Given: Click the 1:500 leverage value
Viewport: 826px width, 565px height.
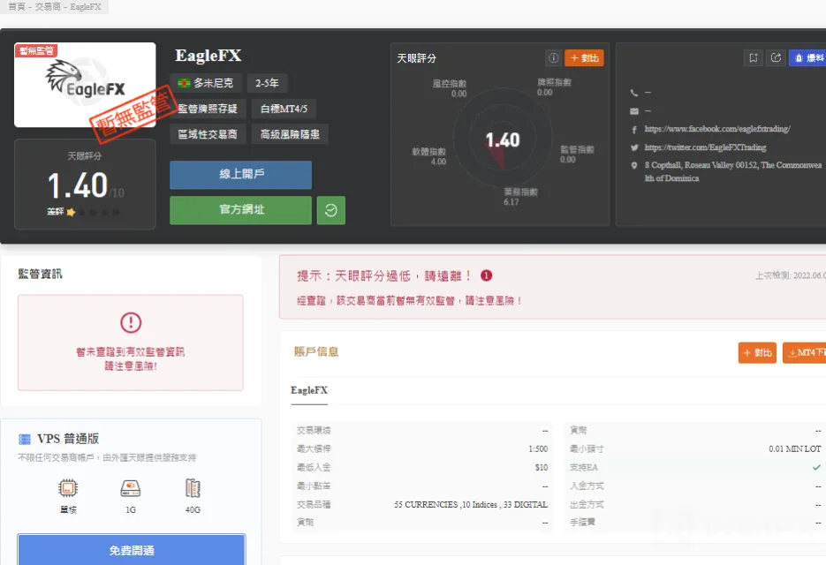Looking at the screenshot, I should point(538,449).
